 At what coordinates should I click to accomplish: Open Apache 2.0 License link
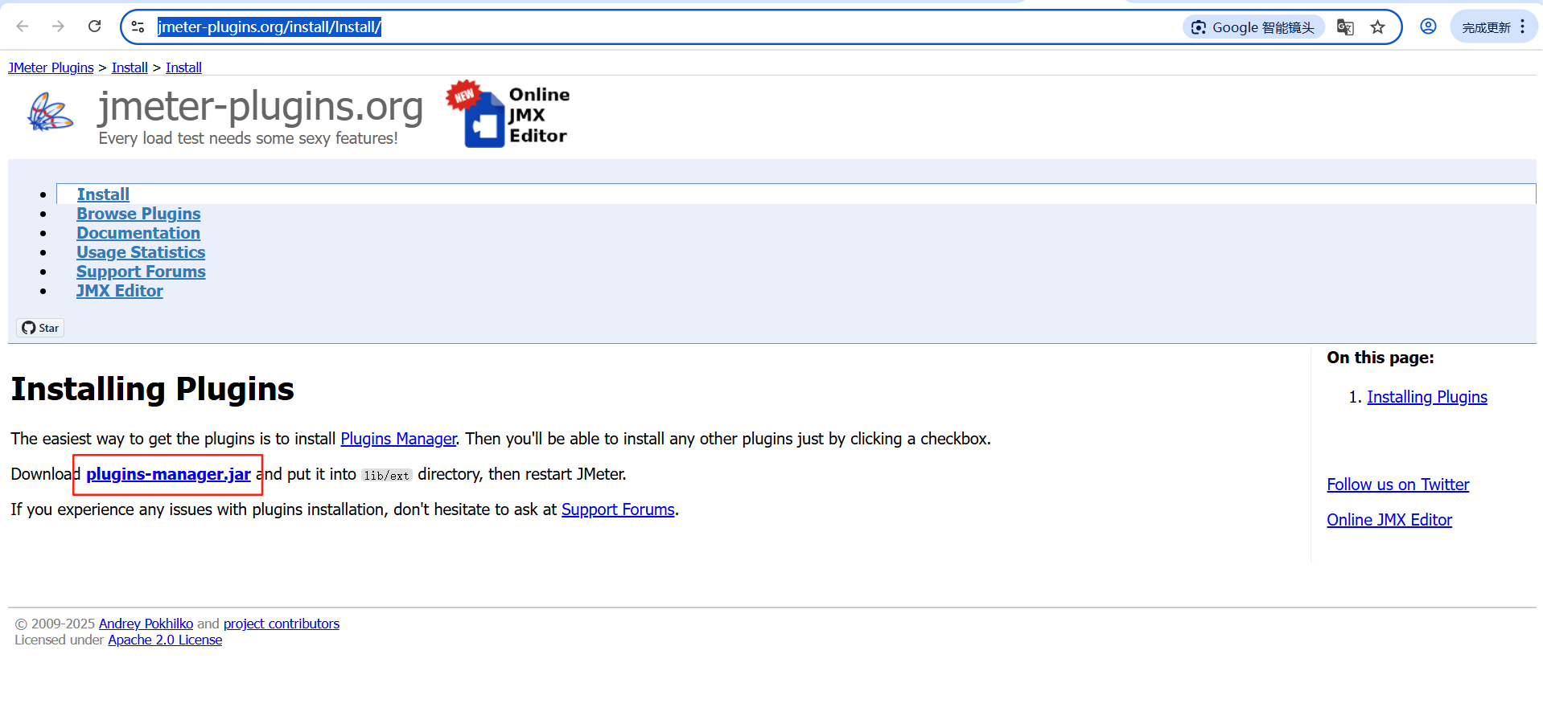click(x=165, y=640)
